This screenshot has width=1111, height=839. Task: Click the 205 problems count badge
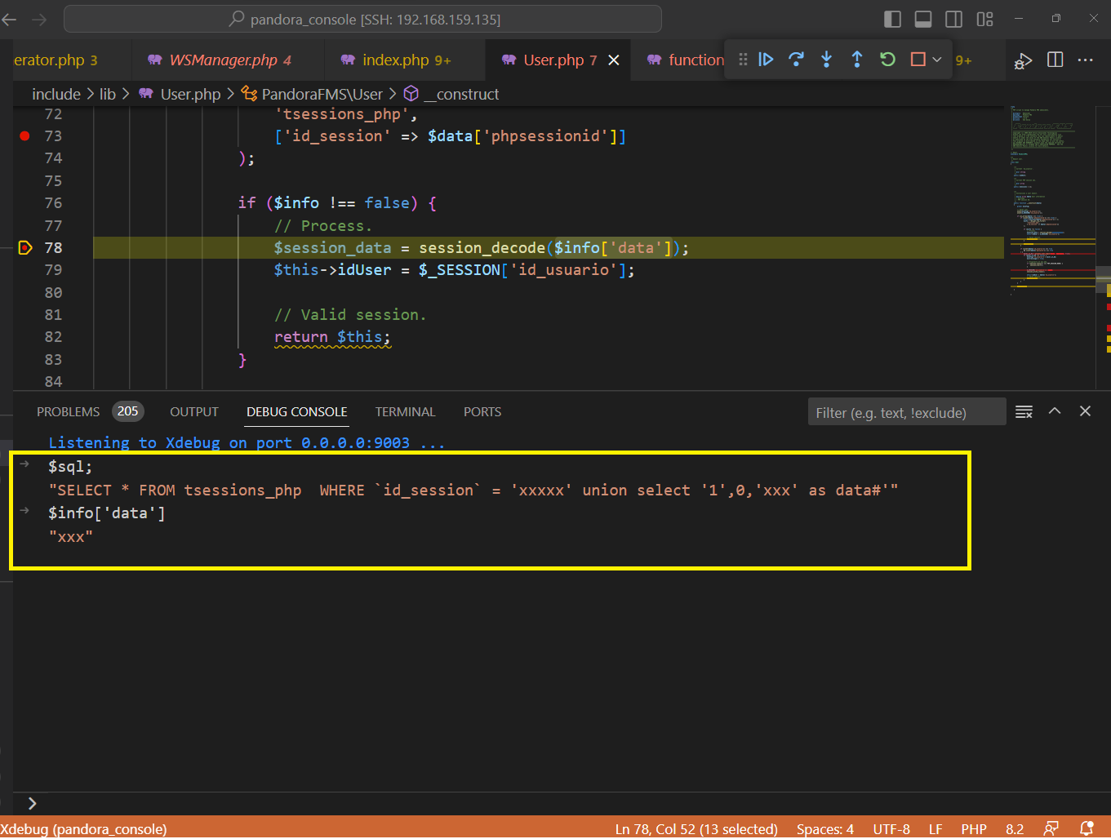pyautogui.click(x=128, y=411)
